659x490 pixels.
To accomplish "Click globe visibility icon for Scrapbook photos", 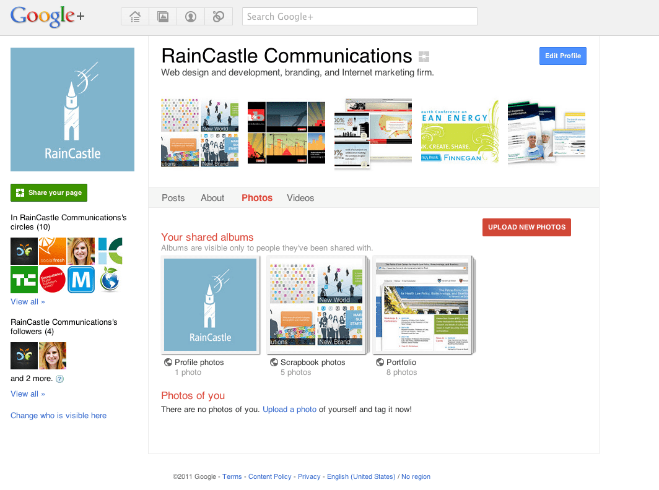I will pyautogui.click(x=274, y=363).
